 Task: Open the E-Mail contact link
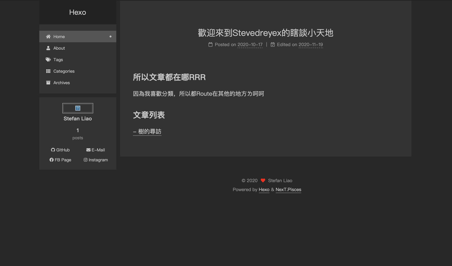pyautogui.click(x=95, y=150)
